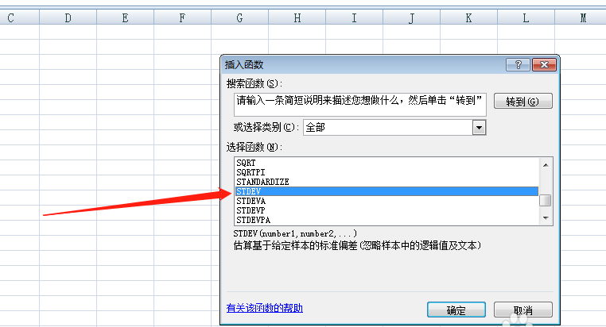The width and height of the screenshot is (606, 327).
Task: Open the category dropdown showing 全部
Action: point(394,128)
